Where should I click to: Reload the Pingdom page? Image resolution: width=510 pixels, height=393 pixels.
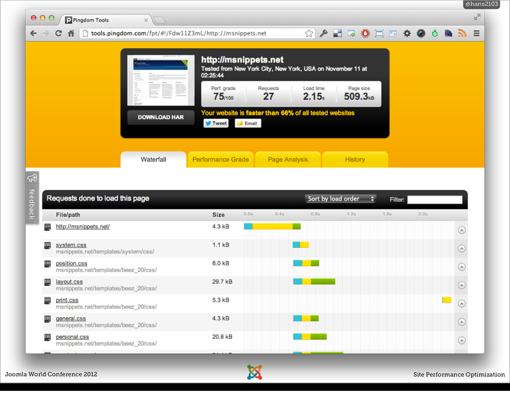tap(58, 33)
